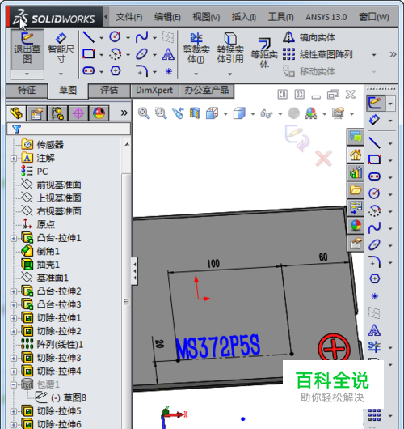Viewport: 404px width, 429px height.
Task: Expand the 注解 tree node
Action: tap(14, 159)
